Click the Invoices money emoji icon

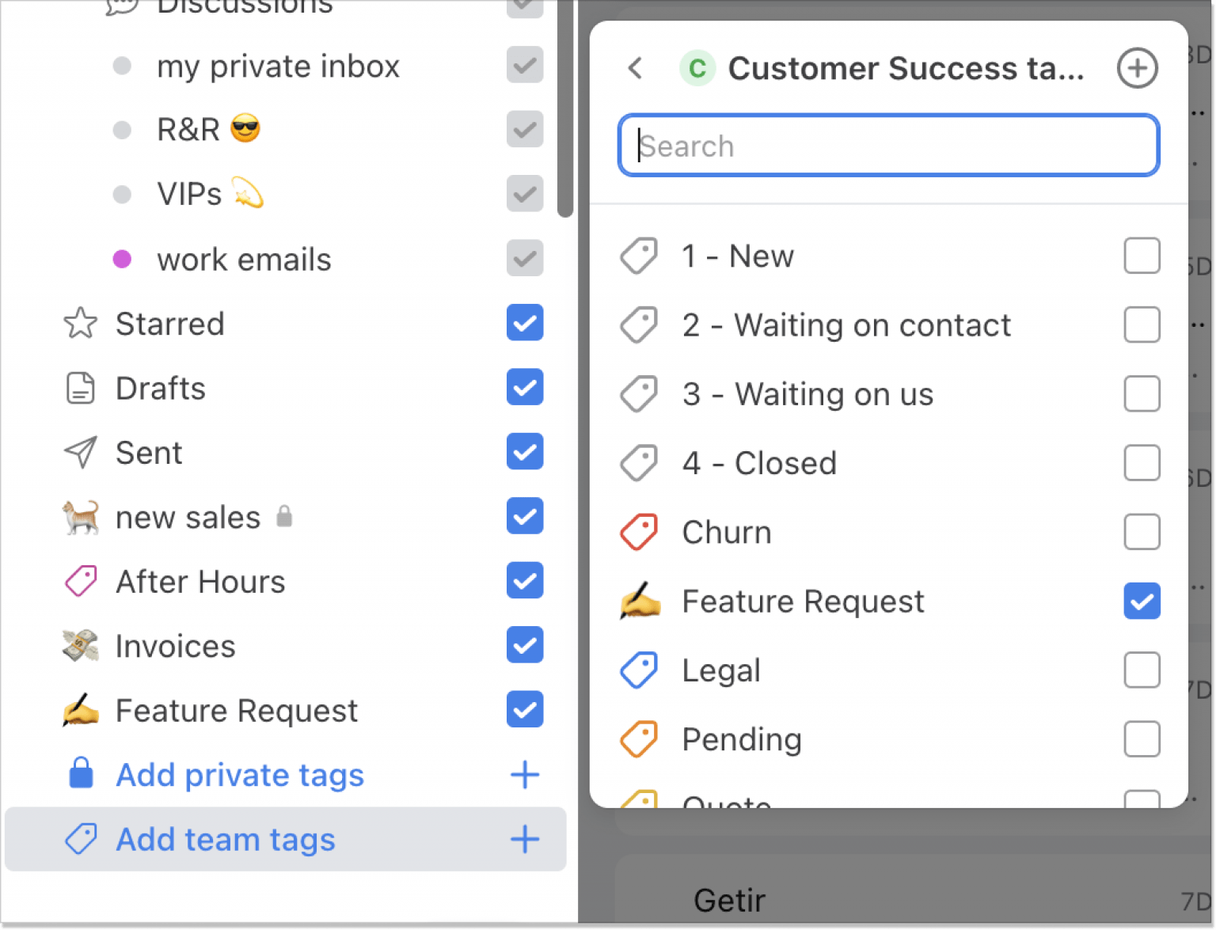pyautogui.click(x=80, y=645)
